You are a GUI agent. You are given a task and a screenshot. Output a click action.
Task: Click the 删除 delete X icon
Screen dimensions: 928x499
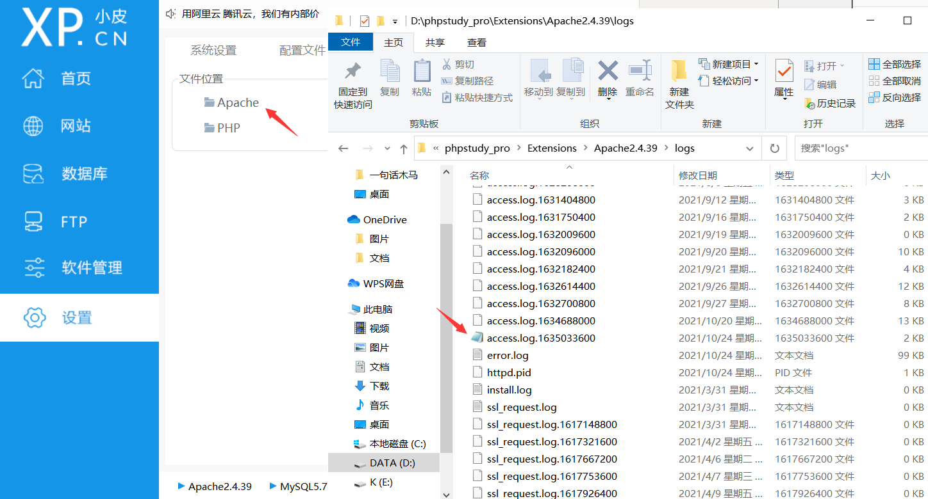tap(608, 71)
